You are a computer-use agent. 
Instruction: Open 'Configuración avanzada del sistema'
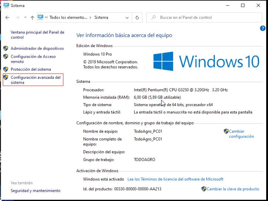pos(35,80)
